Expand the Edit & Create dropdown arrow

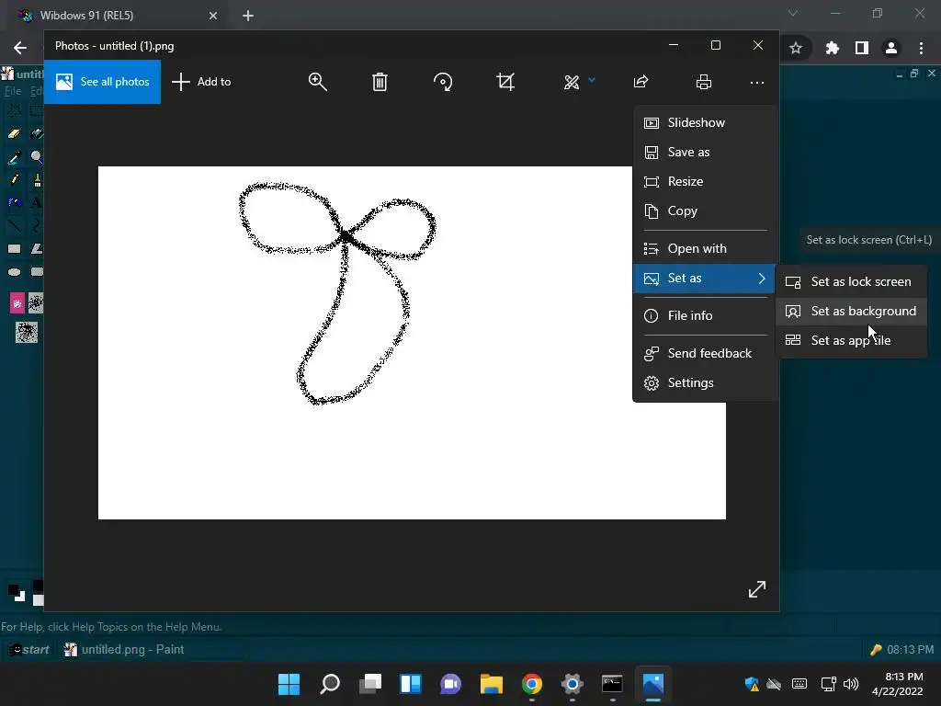[x=592, y=80]
